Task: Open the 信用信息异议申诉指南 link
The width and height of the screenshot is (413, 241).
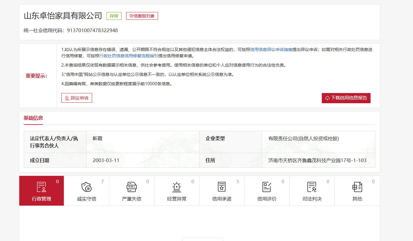Action: pyautogui.click(x=271, y=50)
